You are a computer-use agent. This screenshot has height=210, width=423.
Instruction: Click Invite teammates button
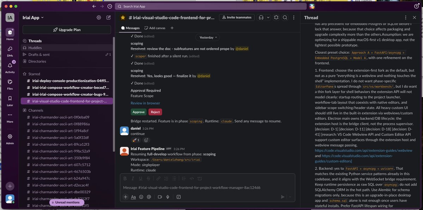point(237,17)
